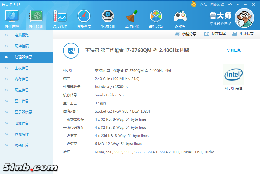The image size is (260, 174).
Task: Click 复制信息 link
Action: pyautogui.click(x=233, y=50)
